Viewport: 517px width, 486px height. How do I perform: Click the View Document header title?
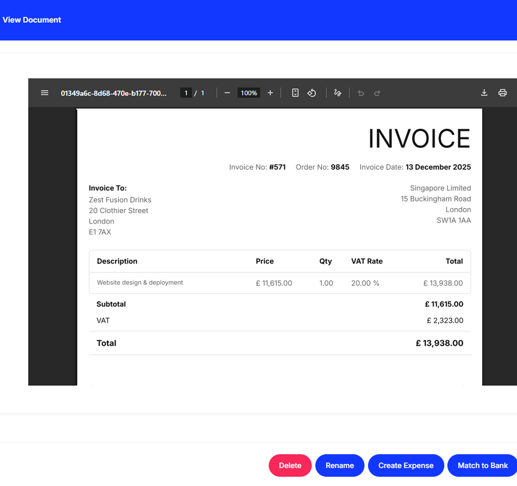point(32,20)
